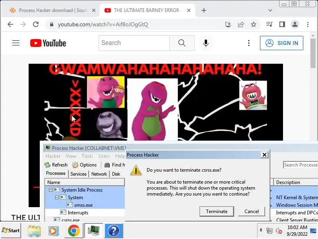Focus the Search Processes field
Screen dimensions: 318x239
[x=301, y=165]
